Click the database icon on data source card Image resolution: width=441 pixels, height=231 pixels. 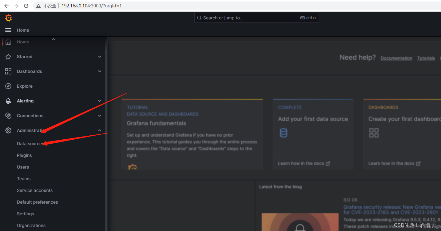pyautogui.click(x=283, y=133)
